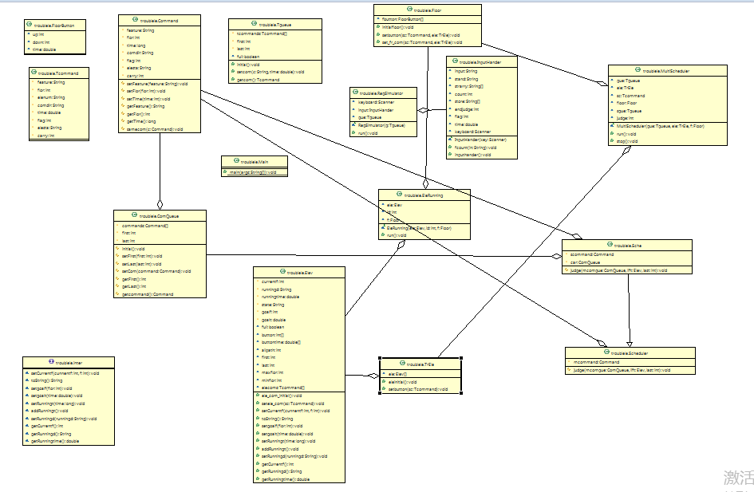
Task: Click the class icon beside troublele.Scheduler title
Action: [606, 352]
